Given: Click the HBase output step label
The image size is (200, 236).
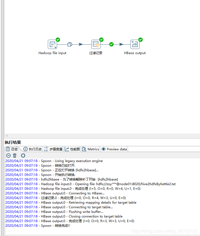Looking at the screenshot, I should 135,53.
